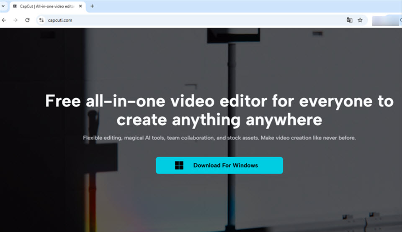
Task: Click the translate page icon
Action: 349,20
